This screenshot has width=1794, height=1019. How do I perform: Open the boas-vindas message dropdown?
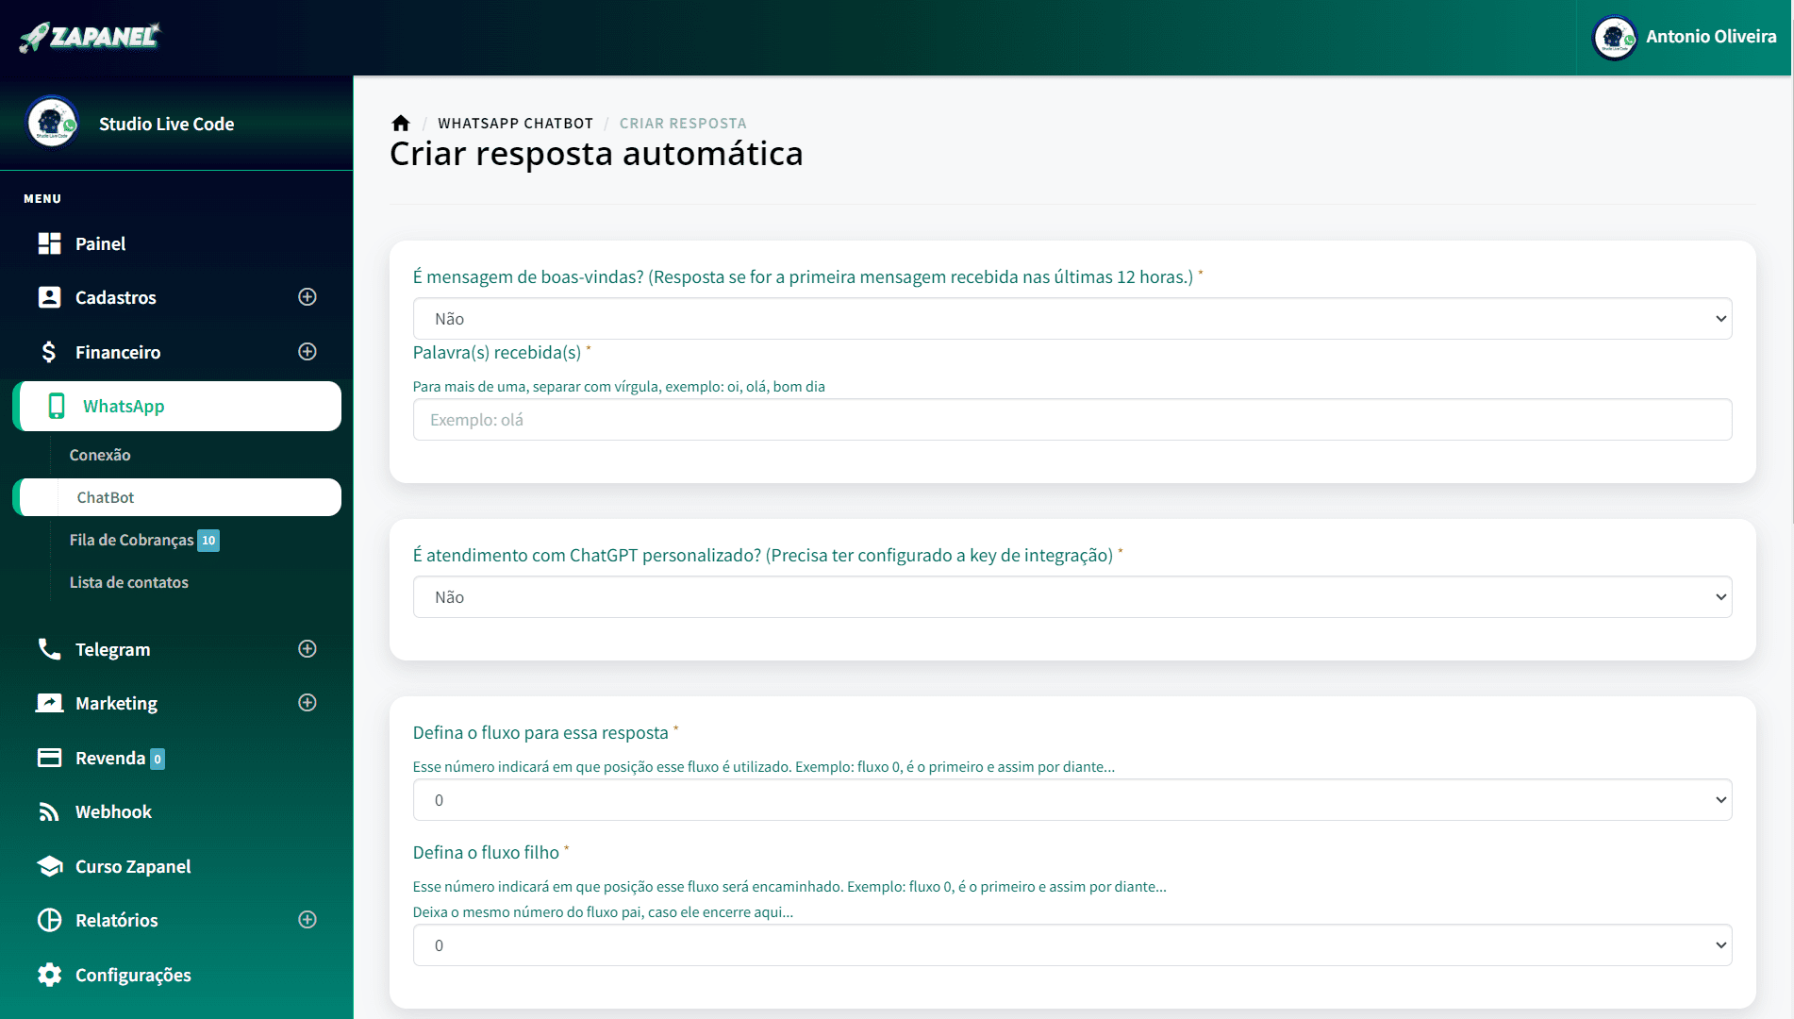[x=1071, y=319]
